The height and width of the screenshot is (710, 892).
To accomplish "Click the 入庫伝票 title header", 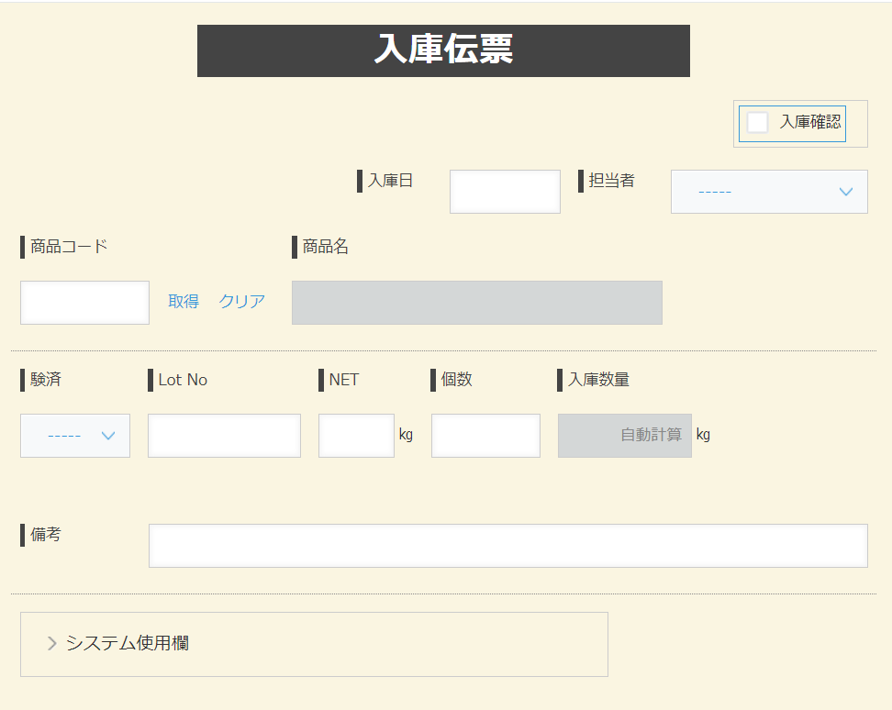I will pos(443,50).
